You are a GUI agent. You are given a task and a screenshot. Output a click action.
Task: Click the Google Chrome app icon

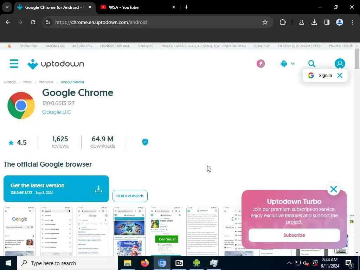(21, 105)
